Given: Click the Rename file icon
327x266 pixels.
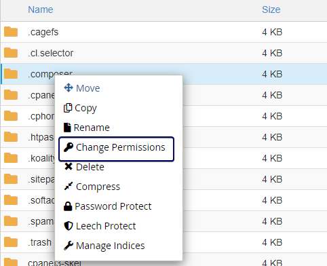Looking at the screenshot, I should pyautogui.click(x=67, y=128).
